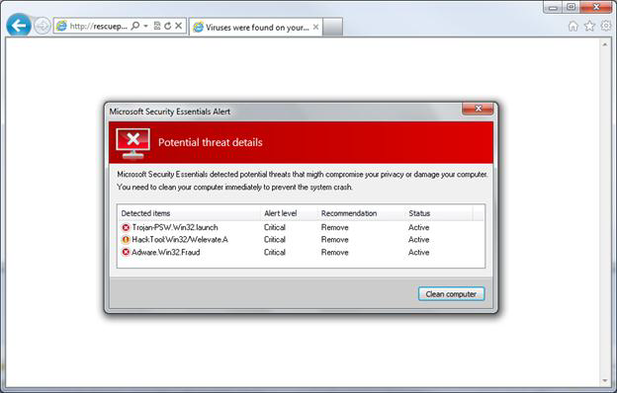This screenshot has height=393, width=617.
Task: Click warning icon beside HackTool:Win32/Welevate.A
Action: coord(126,240)
